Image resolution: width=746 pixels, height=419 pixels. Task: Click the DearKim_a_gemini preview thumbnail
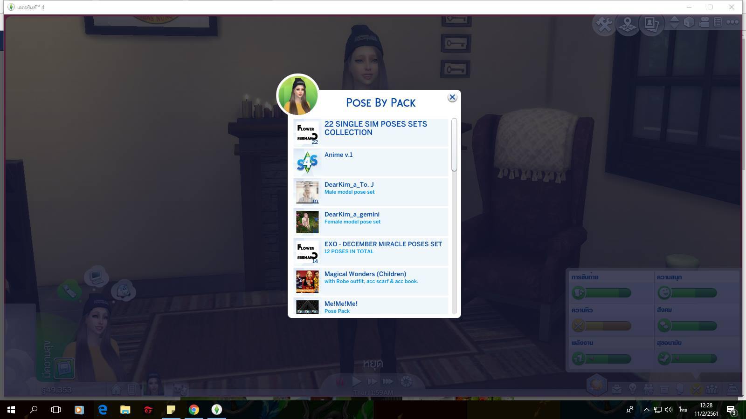click(307, 222)
